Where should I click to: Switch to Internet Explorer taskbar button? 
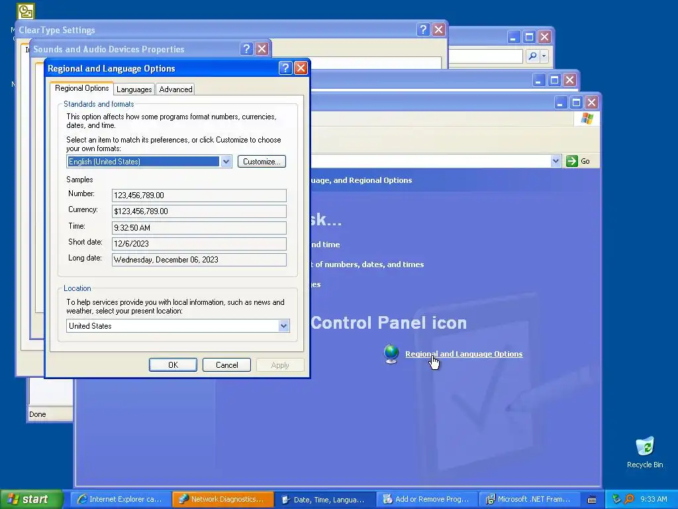[119, 499]
